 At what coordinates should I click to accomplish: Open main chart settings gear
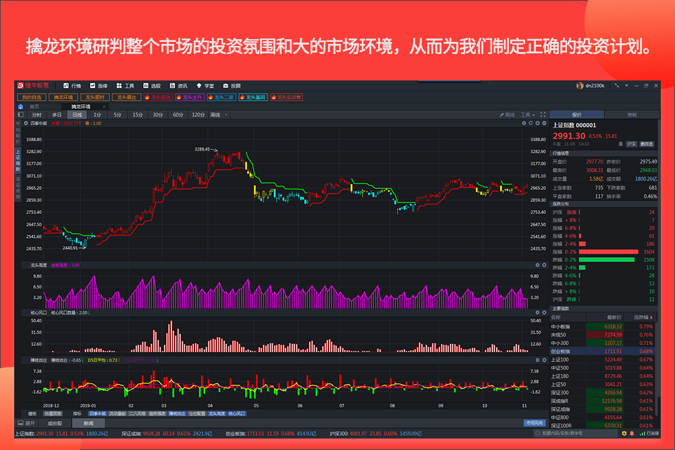(524, 123)
